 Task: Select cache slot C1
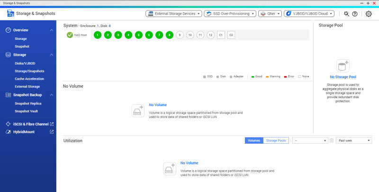pos(221,35)
